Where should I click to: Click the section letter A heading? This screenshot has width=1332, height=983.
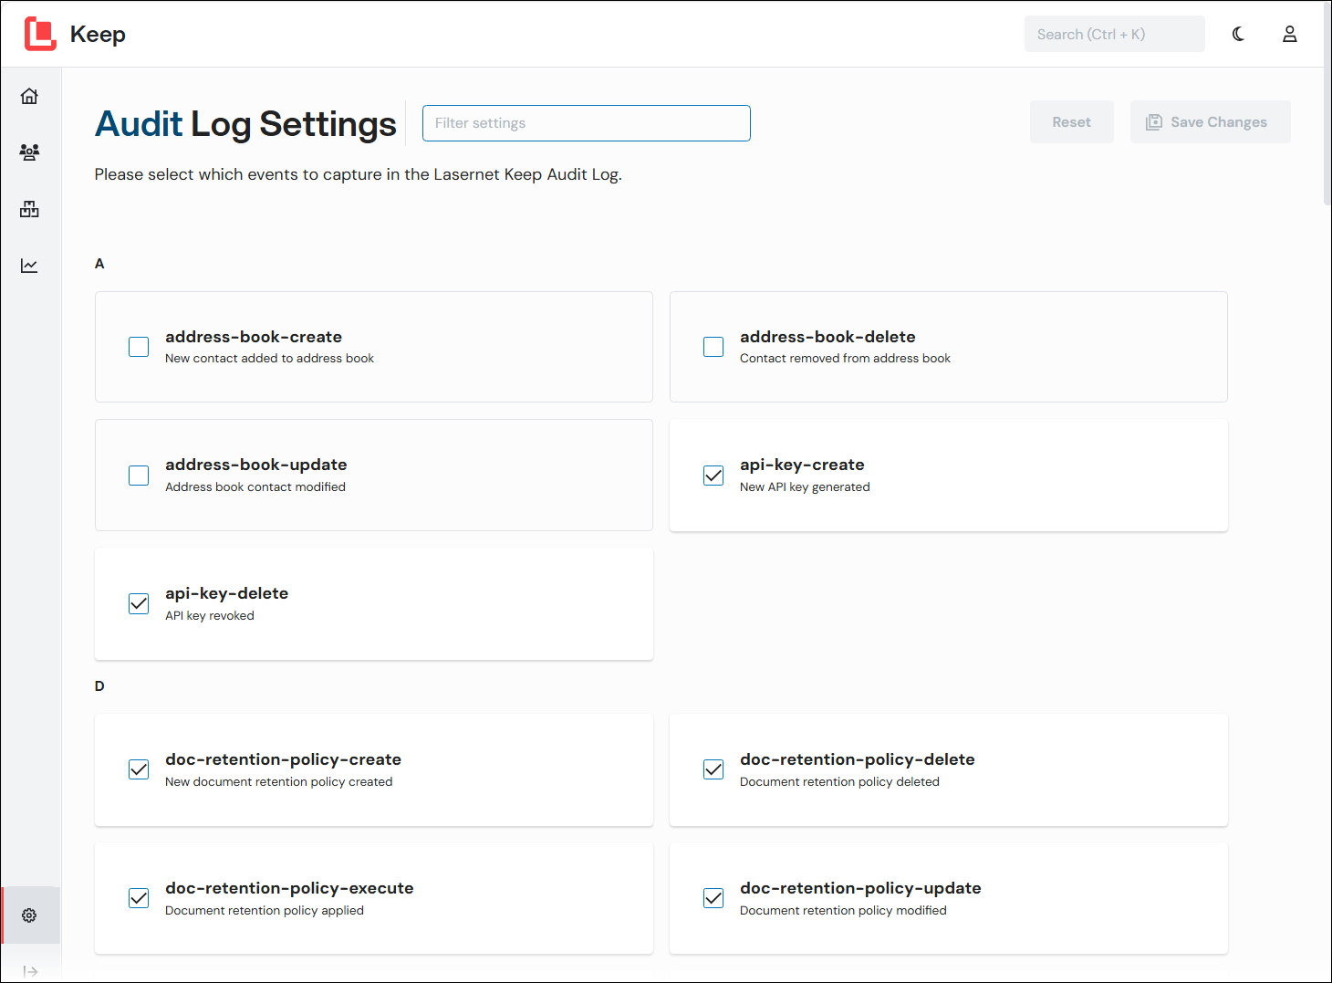point(99,264)
